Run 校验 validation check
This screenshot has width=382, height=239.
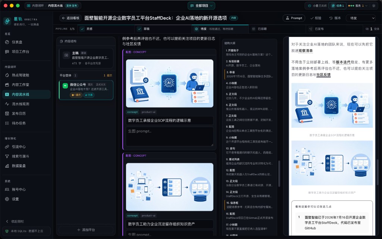pos(316,18)
